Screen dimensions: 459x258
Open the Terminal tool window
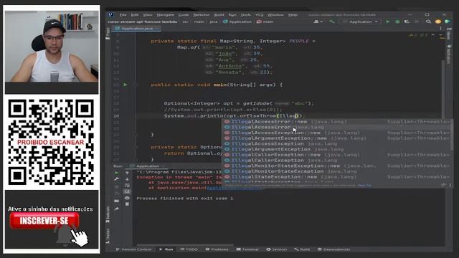[247, 249]
